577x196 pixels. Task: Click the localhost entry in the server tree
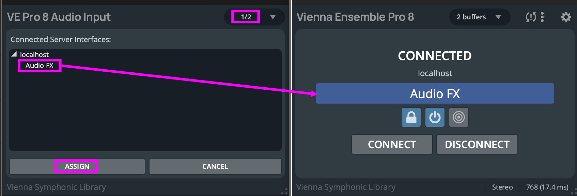pos(34,55)
